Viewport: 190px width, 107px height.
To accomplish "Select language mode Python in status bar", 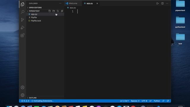I will 157,101.
